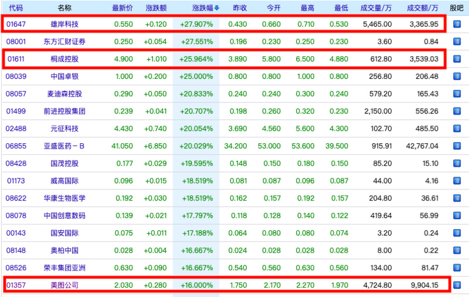The height and width of the screenshot is (297, 469).
Task: Open stock code 06855 link
Action: point(16,146)
